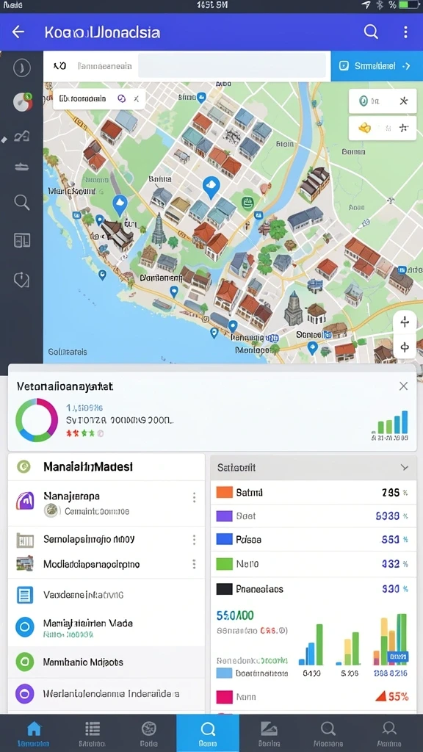The height and width of the screenshot is (752, 423).
Task: Select the highlighted blue search tab
Action: [208, 734]
